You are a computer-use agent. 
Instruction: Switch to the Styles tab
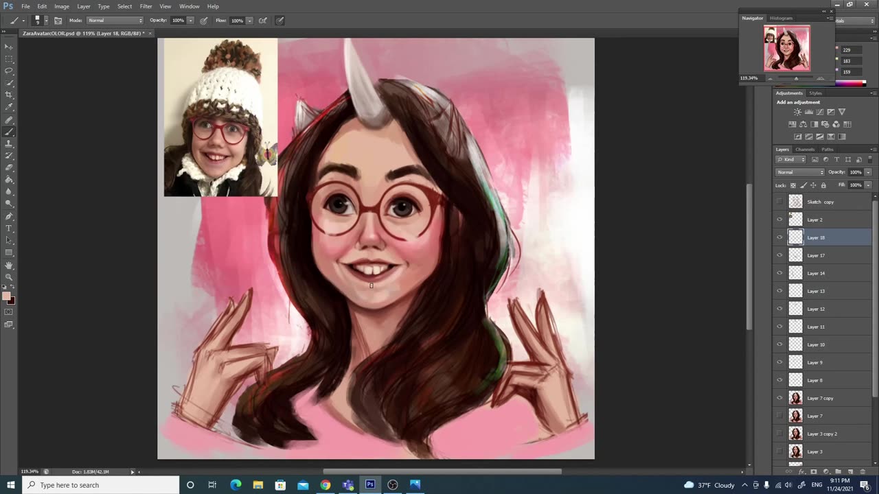click(815, 93)
